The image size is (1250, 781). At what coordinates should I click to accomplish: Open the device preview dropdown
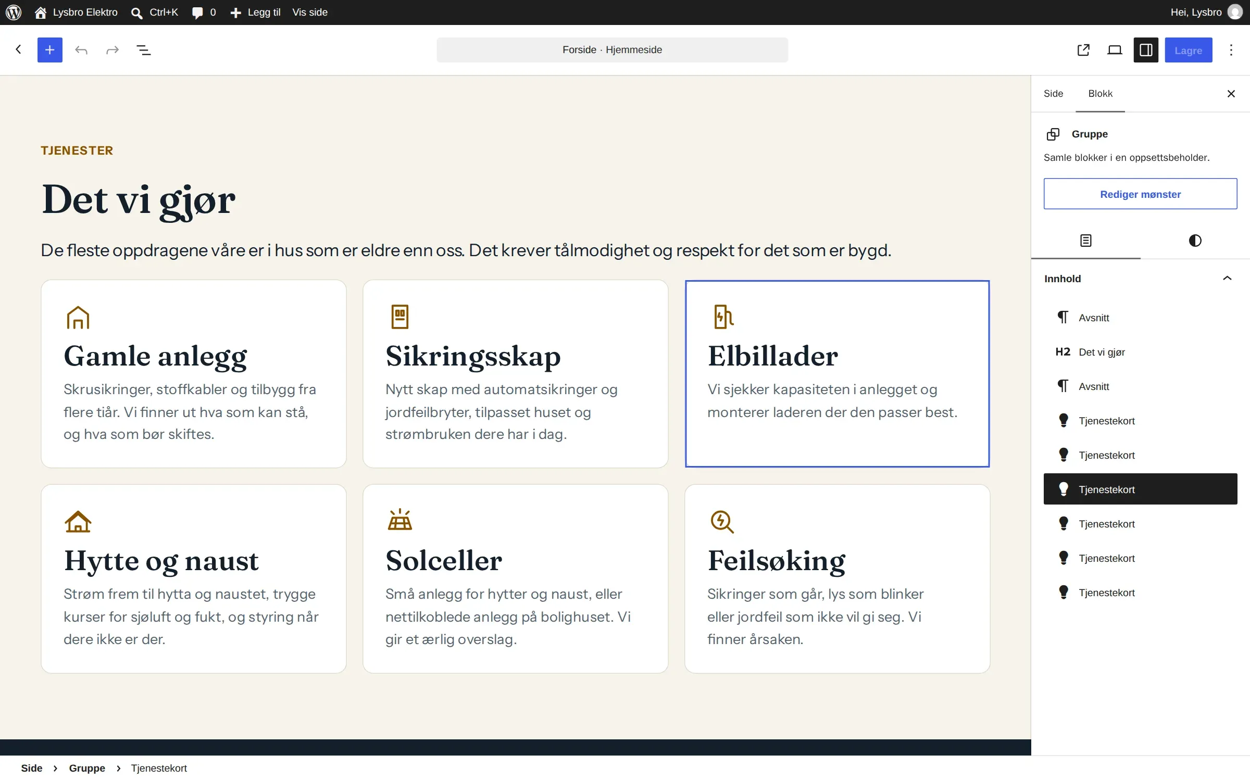[x=1115, y=50]
